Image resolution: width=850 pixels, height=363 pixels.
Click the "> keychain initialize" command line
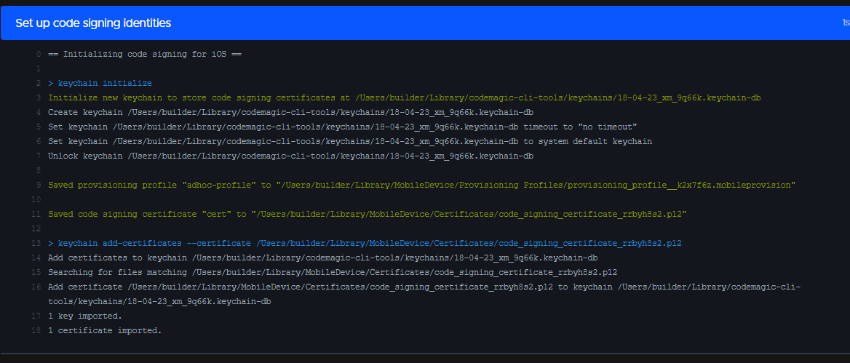click(x=100, y=84)
